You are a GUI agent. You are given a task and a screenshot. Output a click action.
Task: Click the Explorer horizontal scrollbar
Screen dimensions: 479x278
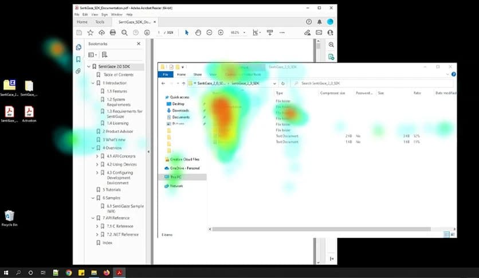tap(321, 229)
